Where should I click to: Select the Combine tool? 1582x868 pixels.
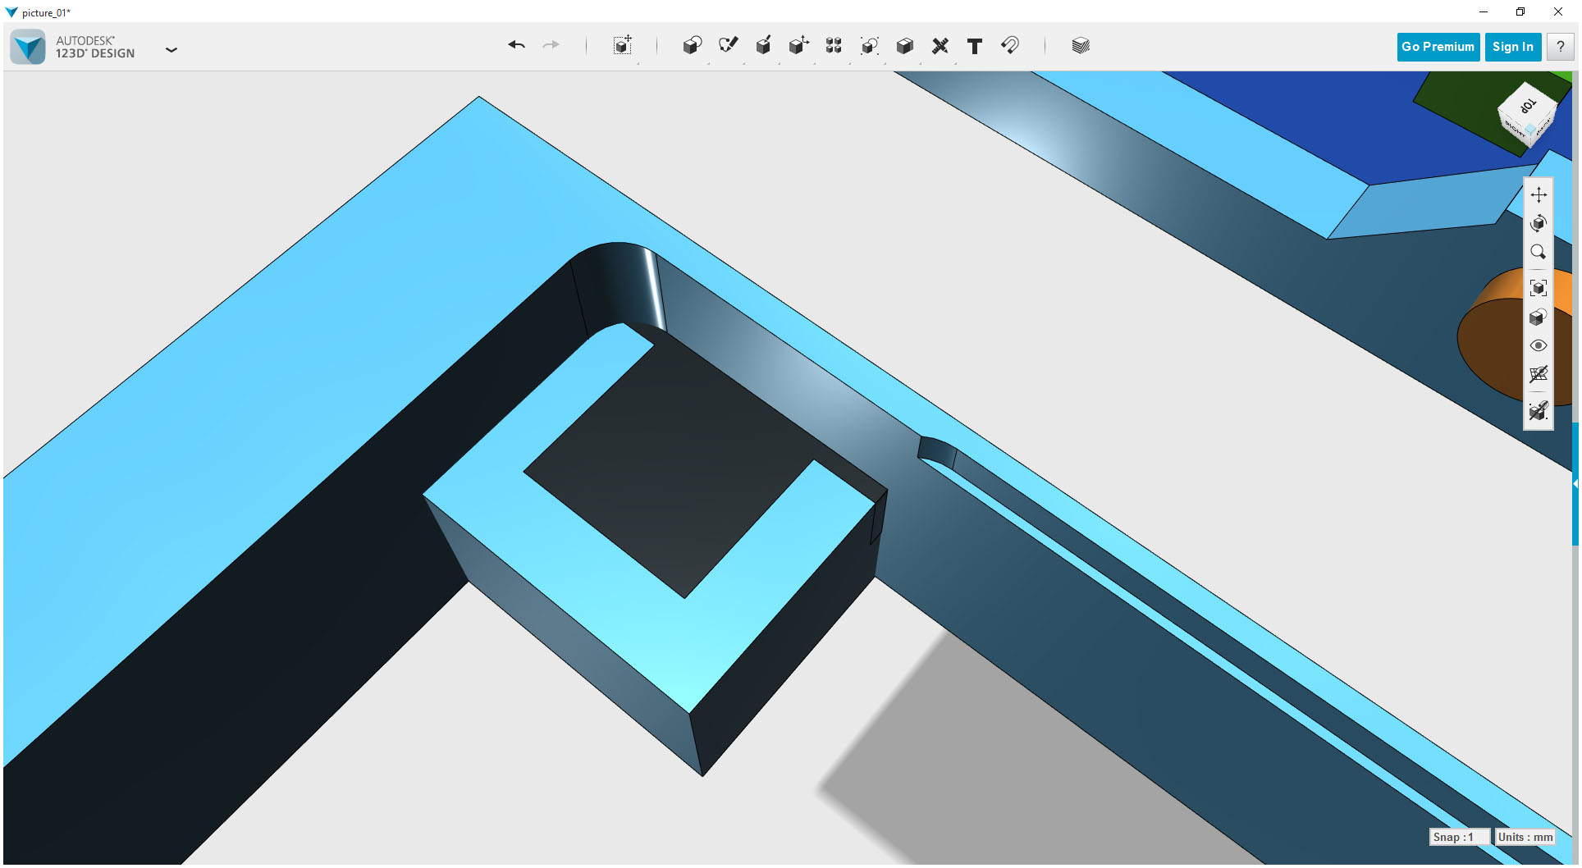pyautogui.click(x=869, y=46)
